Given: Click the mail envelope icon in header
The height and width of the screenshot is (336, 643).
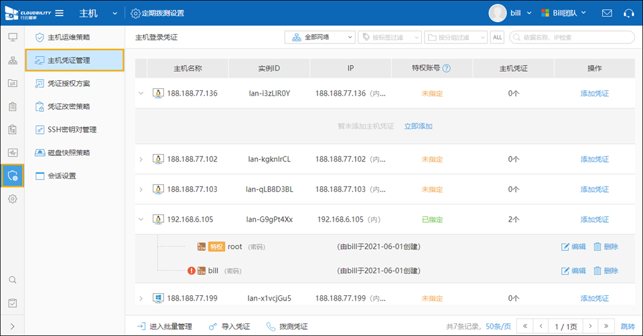Looking at the screenshot, I should (x=607, y=13).
